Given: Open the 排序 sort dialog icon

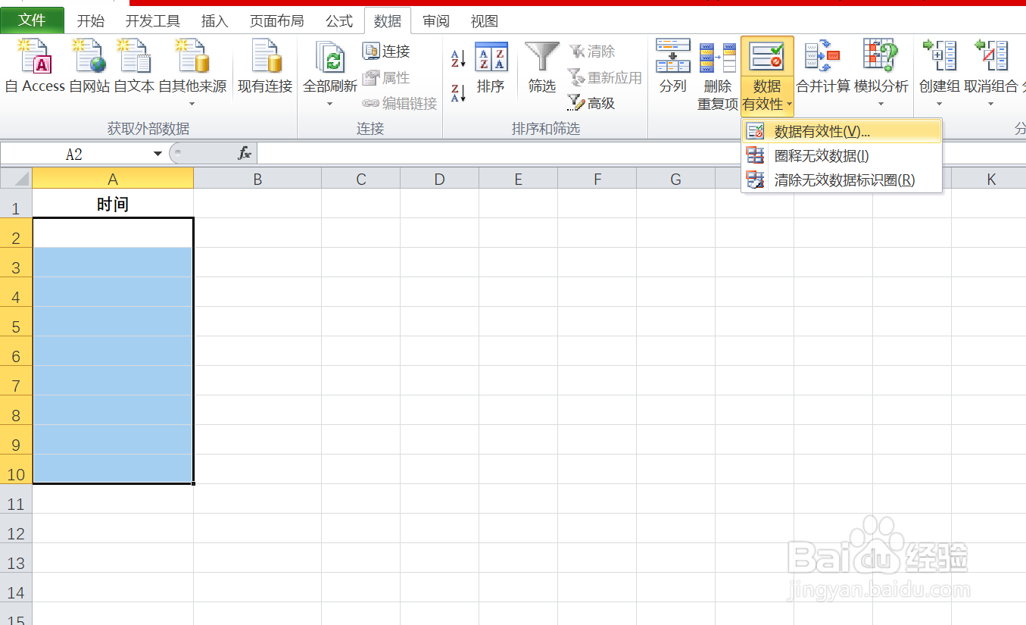Looking at the screenshot, I should tap(491, 57).
